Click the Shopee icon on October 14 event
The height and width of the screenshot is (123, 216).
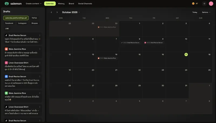click(99, 58)
